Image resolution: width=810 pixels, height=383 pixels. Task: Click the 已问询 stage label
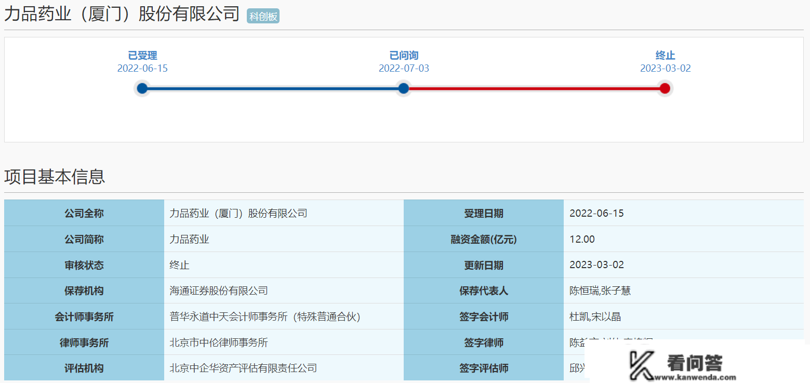[x=404, y=55]
